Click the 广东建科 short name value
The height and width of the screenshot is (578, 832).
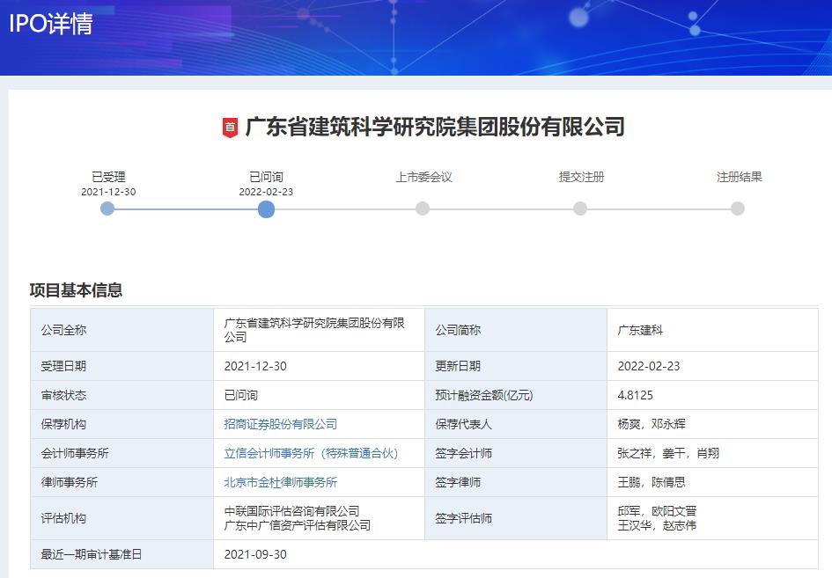point(640,331)
